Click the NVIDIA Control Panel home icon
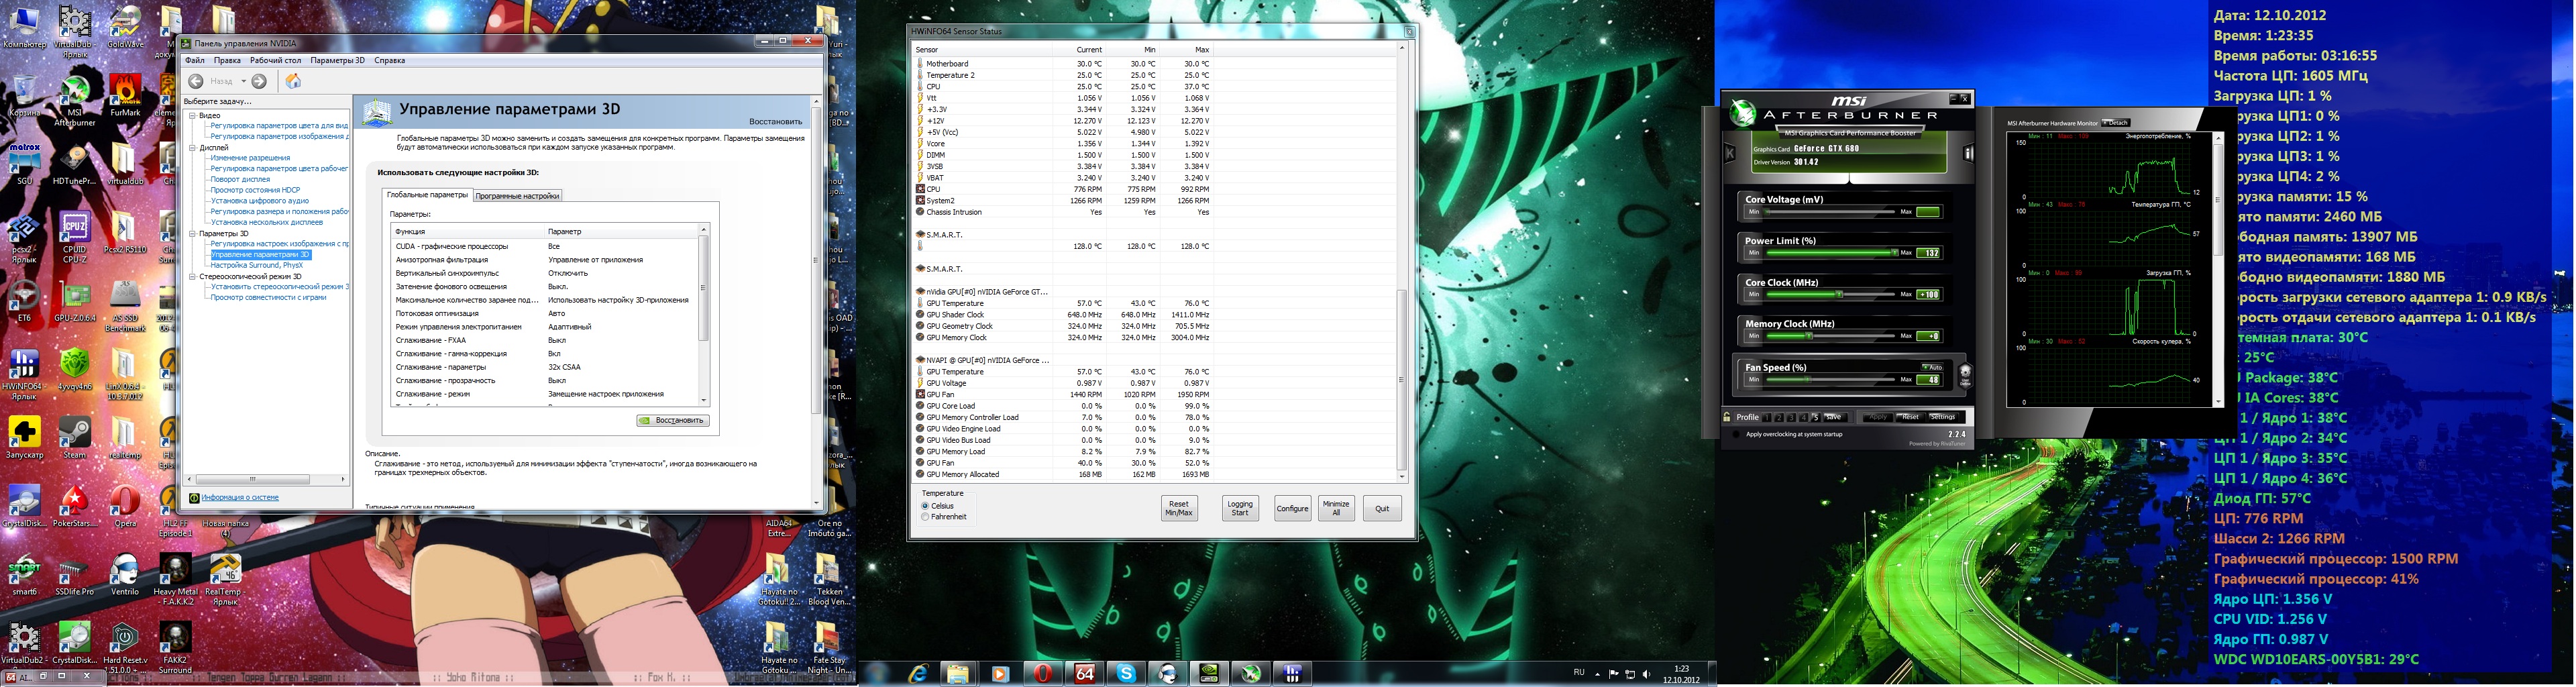The height and width of the screenshot is (687, 2576). (293, 81)
